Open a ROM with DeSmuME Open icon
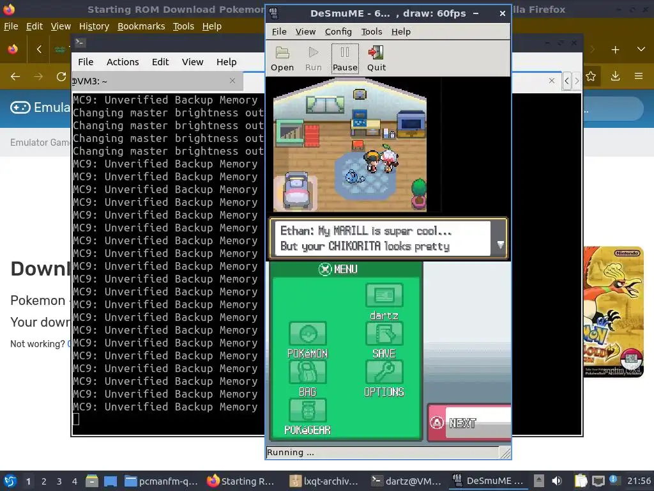Image resolution: width=654 pixels, height=491 pixels. [x=282, y=58]
